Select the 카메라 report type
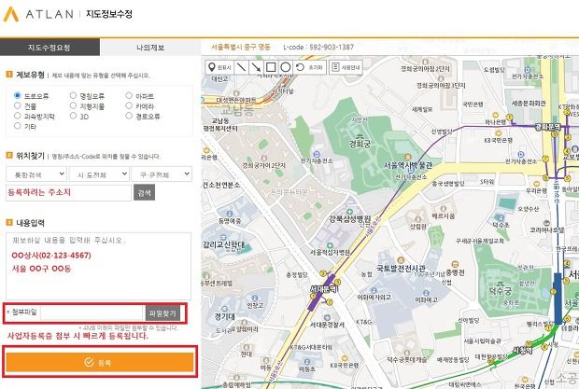The width and height of the screenshot is (579, 389). [129, 105]
